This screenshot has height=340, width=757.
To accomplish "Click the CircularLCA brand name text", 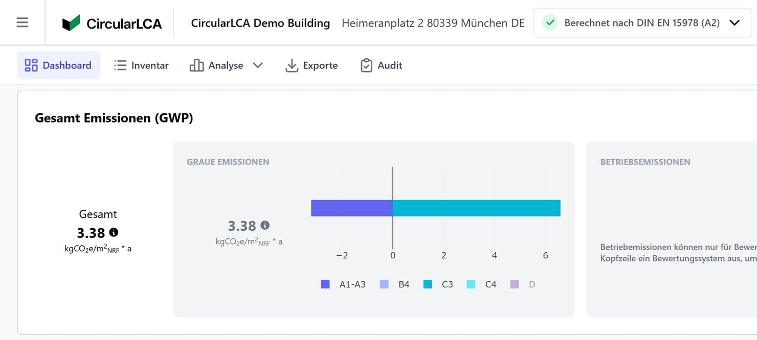I will (x=124, y=23).
